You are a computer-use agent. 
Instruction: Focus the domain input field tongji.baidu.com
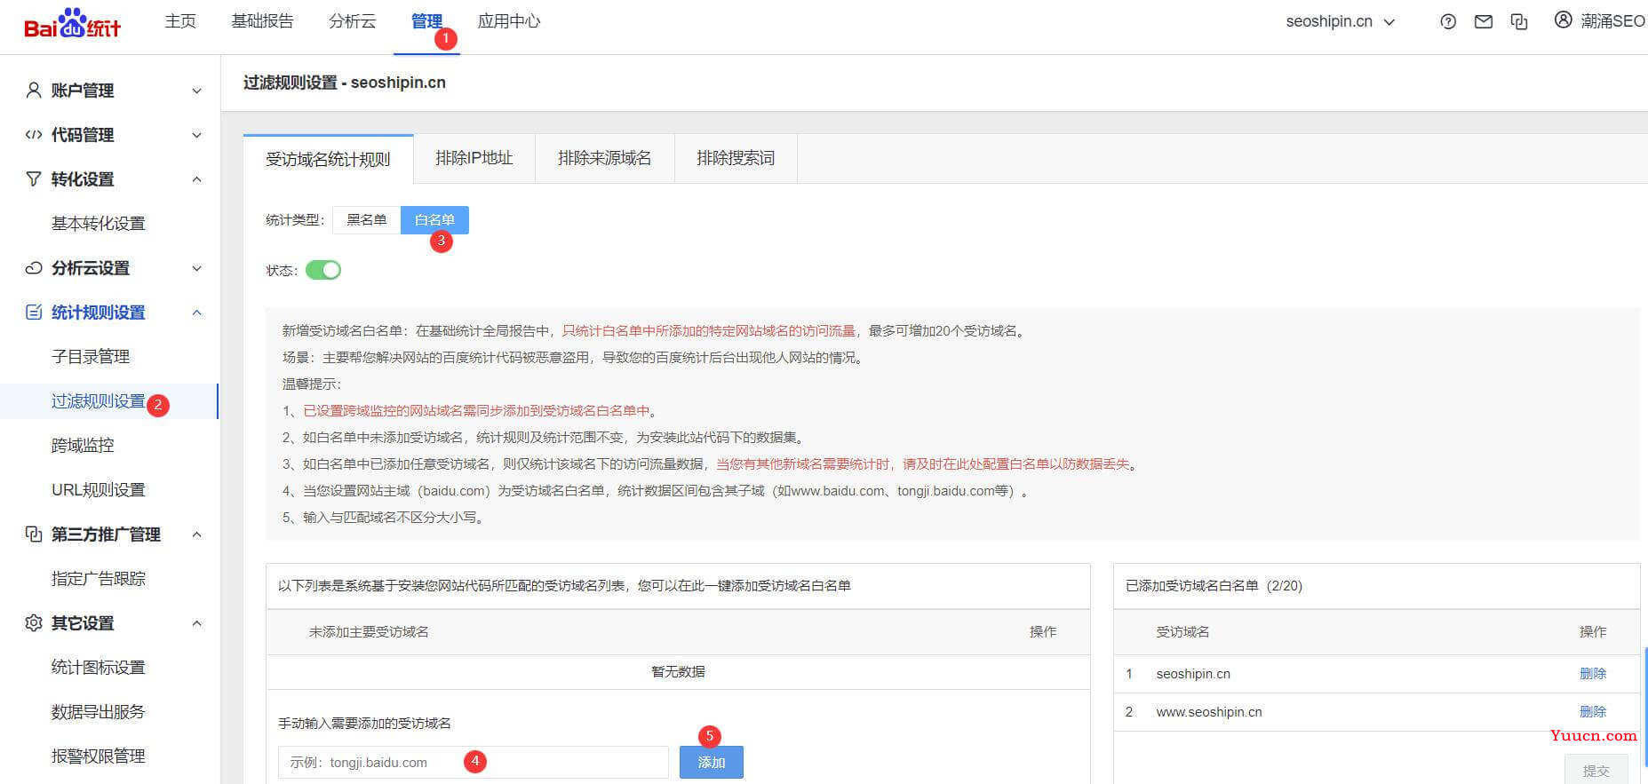pyautogui.click(x=474, y=763)
